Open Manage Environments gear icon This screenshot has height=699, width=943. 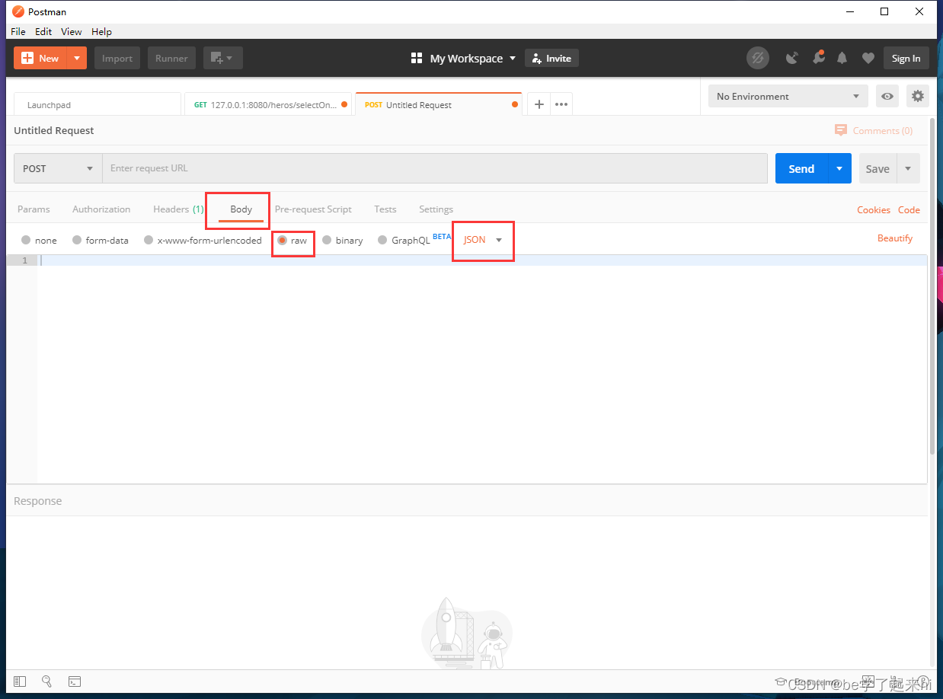(x=918, y=97)
